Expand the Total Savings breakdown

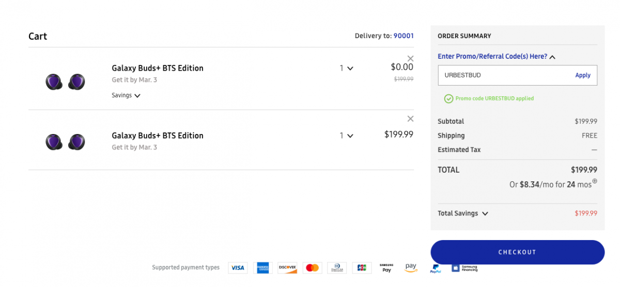pos(462,213)
